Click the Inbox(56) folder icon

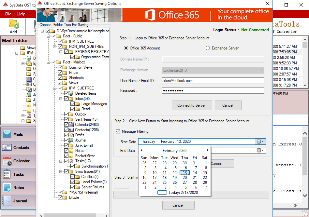(71, 99)
